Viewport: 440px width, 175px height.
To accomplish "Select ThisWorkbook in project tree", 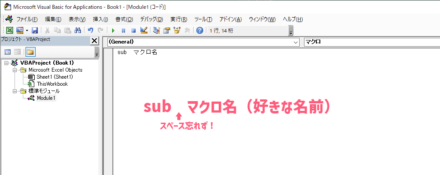I will 52,84.
